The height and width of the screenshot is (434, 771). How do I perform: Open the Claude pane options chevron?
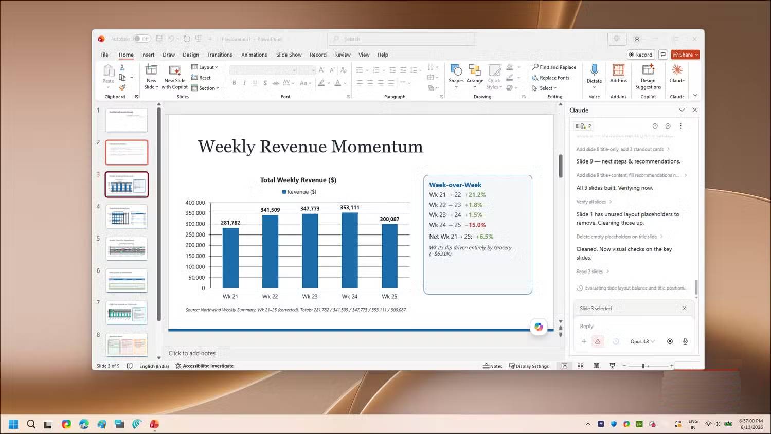pyautogui.click(x=682, y=110)
